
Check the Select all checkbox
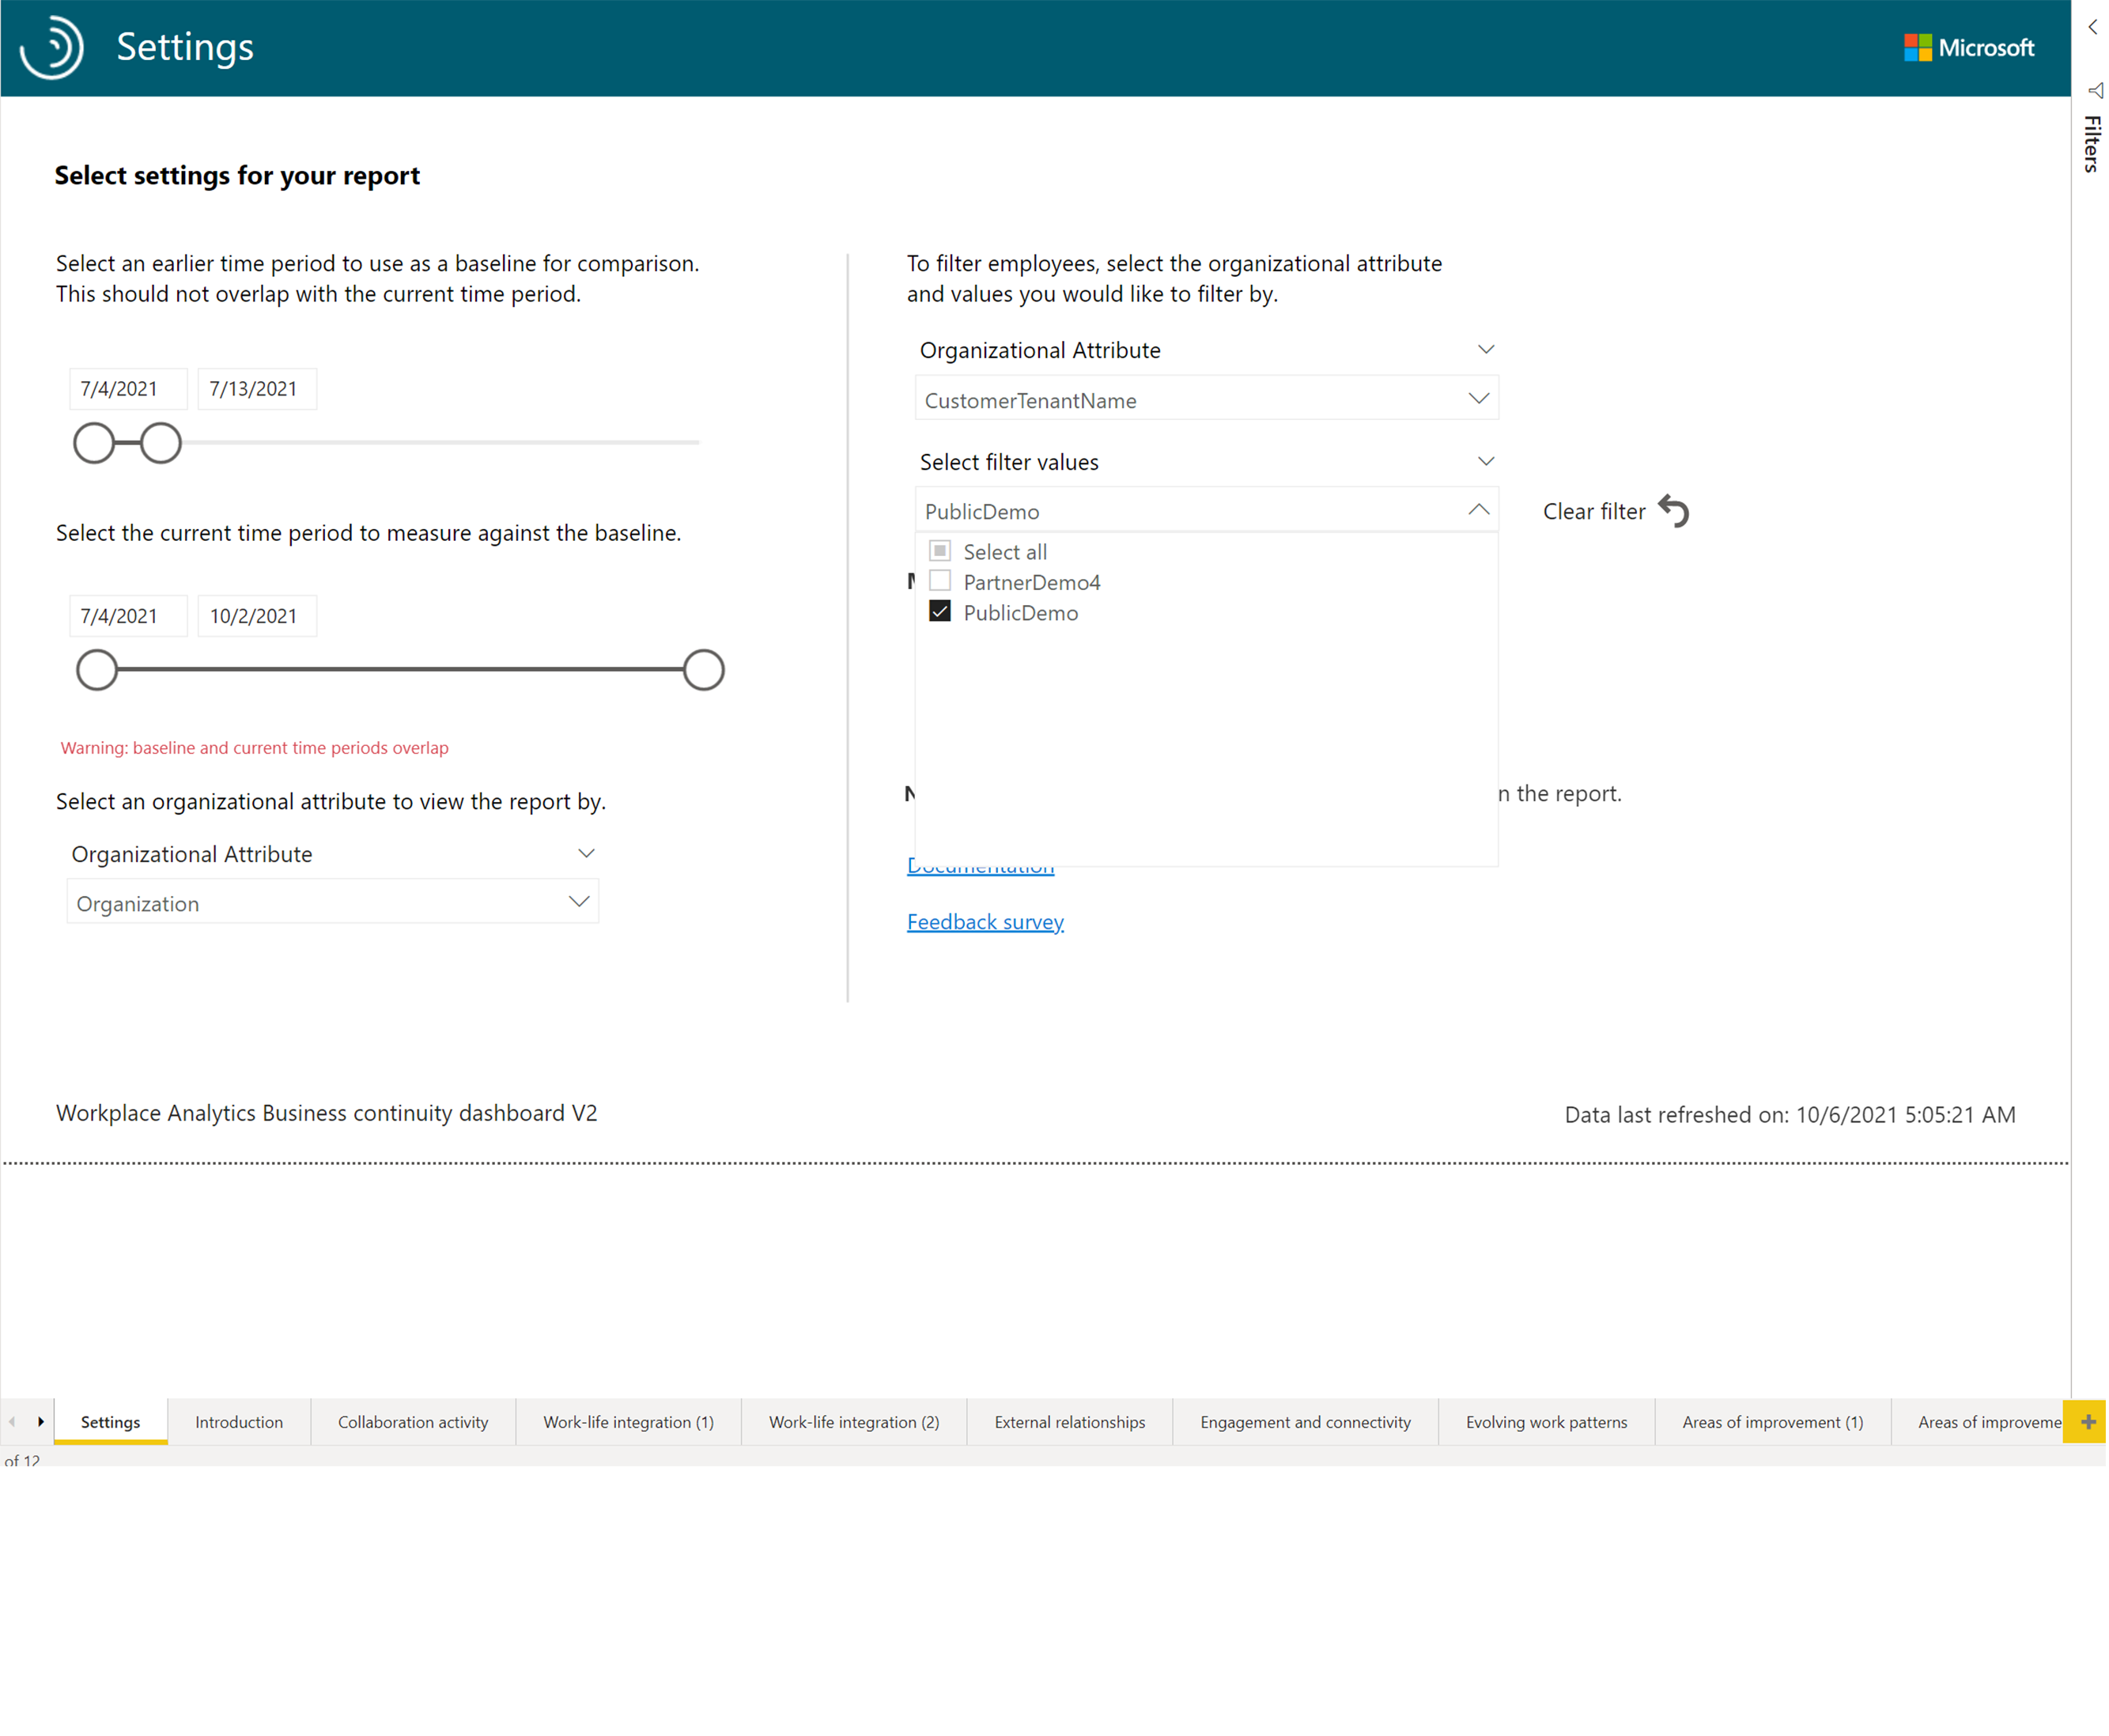pos(940,551)
